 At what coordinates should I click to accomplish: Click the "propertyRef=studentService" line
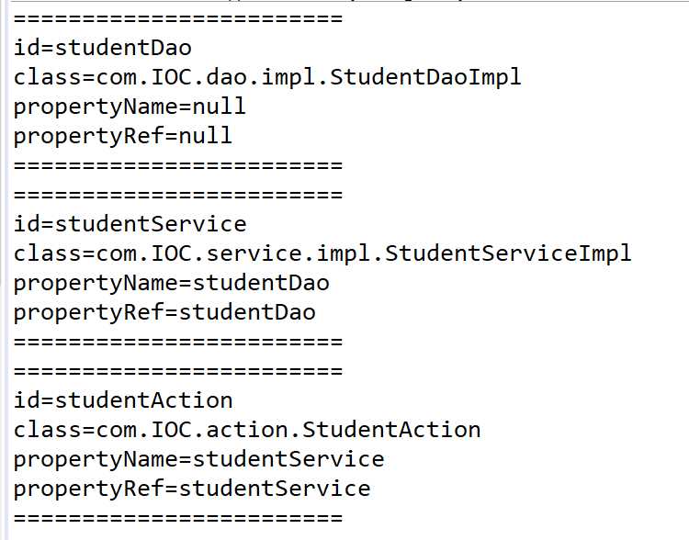click(x=192, y=489)
